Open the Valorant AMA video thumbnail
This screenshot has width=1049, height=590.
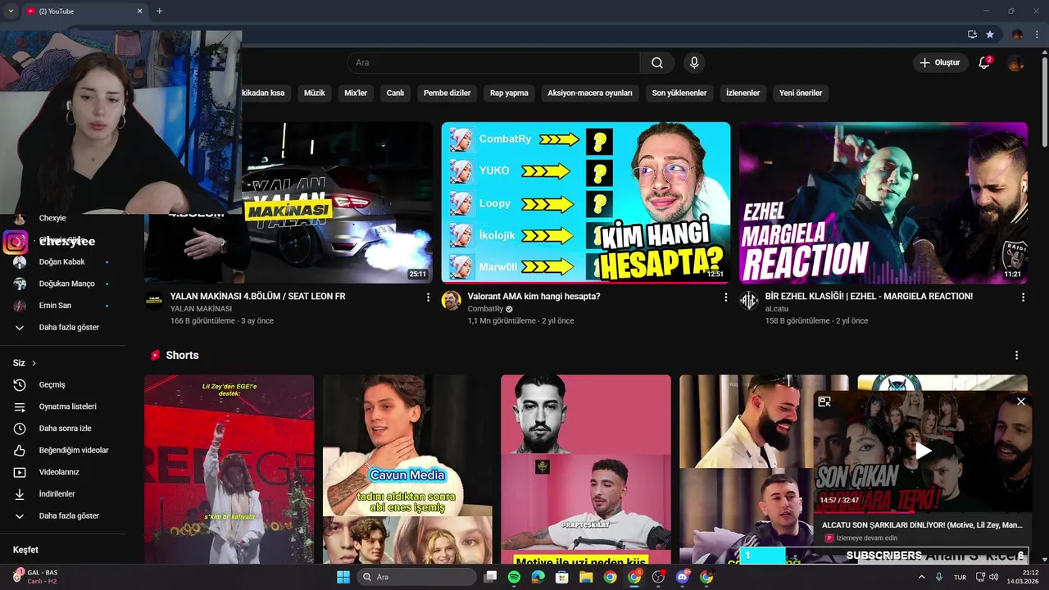point(585,202)
